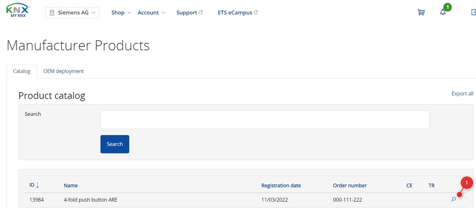
Task: Click the Export all link
Action: [462, 94]
